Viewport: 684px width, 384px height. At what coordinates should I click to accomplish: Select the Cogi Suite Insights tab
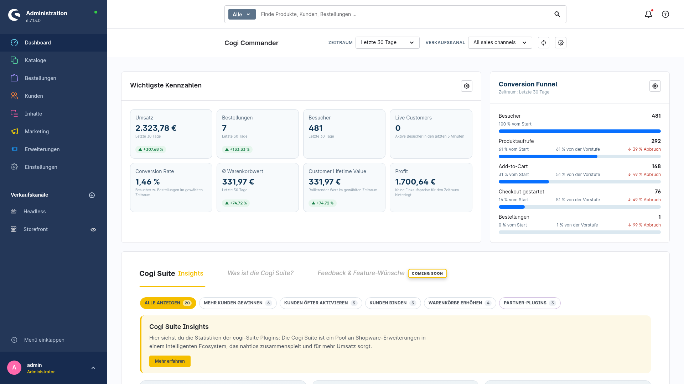(x=171, y=273)
